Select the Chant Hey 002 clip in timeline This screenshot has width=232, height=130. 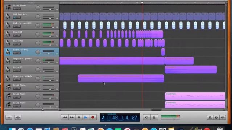[x=163, y=52]
